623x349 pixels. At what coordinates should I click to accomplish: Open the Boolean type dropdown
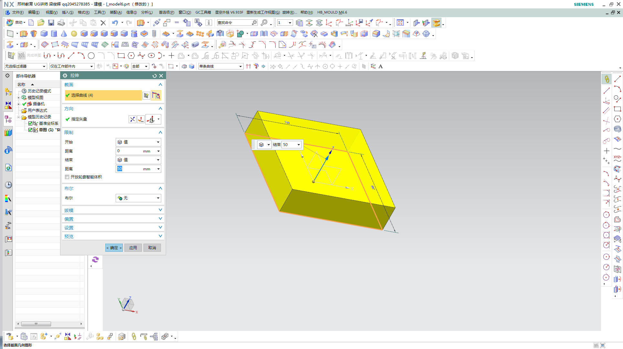138,198
